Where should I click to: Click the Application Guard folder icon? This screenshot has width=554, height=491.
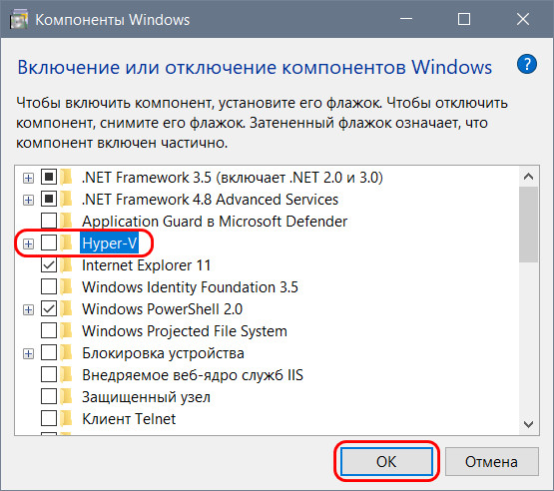click(66, 222)
